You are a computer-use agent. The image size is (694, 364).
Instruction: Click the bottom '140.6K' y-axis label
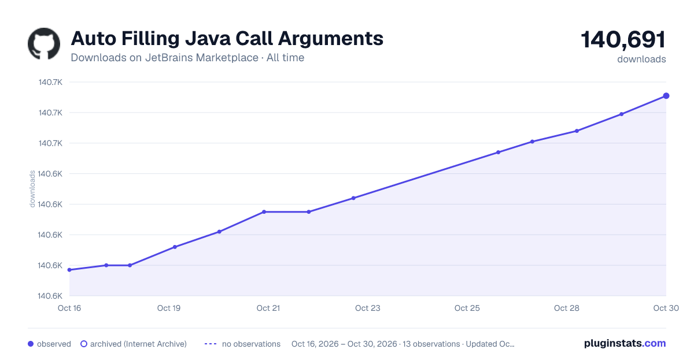point(50,296)
